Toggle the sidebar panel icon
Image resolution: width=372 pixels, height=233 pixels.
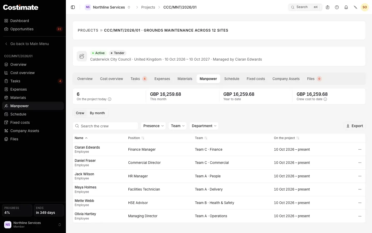[x=73, y=7]
